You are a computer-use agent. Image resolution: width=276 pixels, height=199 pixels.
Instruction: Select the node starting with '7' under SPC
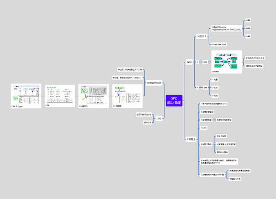tap(191, 139)
